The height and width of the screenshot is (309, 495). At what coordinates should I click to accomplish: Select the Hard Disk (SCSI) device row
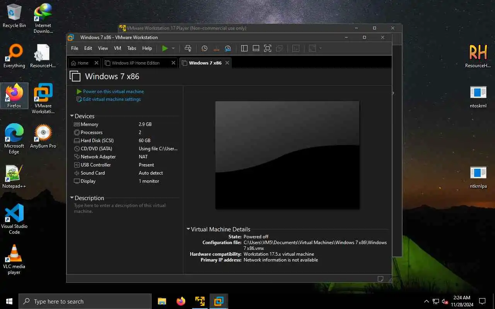point(126,141)
